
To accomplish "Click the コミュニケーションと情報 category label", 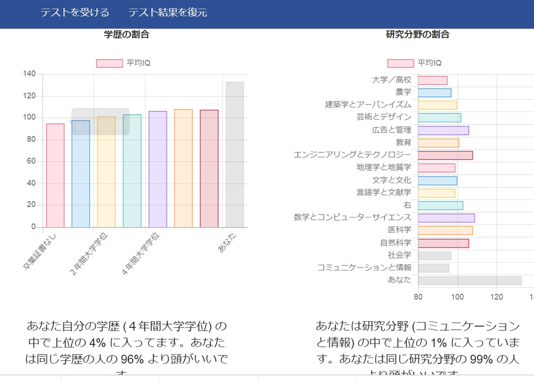I will (364, 268).
